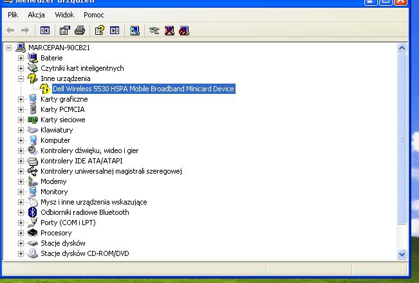Collapse the MARCEPAN-90CB21 root node
Image resolution: width=419 pixels, height=283 pixels.
9,48
